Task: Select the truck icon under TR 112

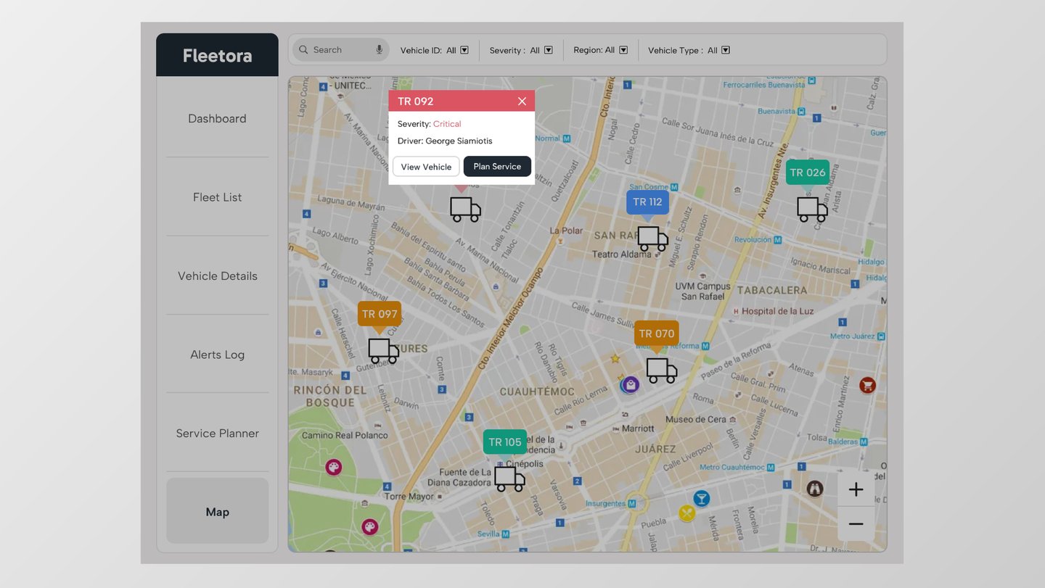Action: pyautogui.click(x=652, y=239)
